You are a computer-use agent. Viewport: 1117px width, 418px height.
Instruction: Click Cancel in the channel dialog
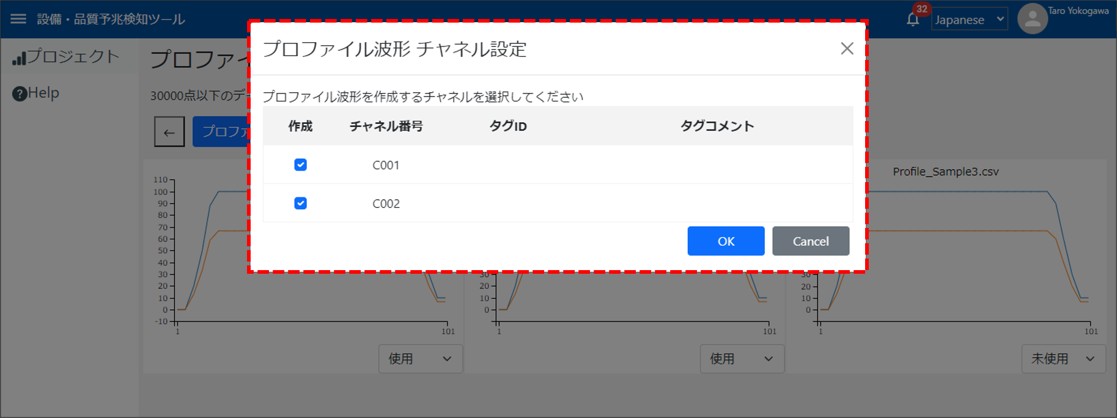811,241
